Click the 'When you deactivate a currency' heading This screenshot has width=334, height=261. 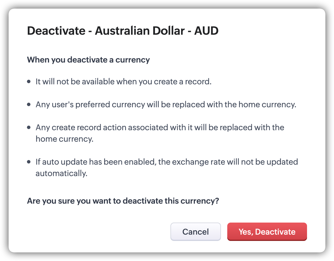tap(88, 60)
